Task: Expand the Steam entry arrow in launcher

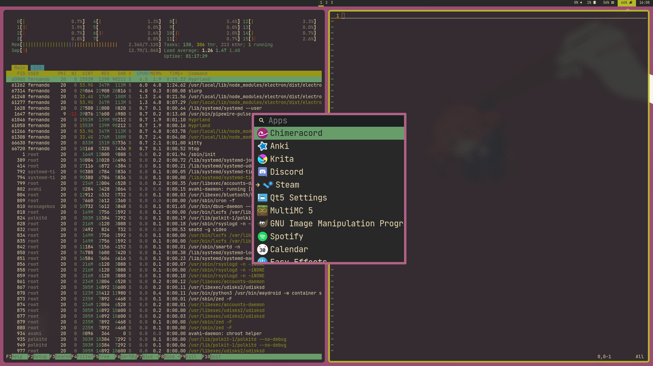Action: tap(258, 185)
